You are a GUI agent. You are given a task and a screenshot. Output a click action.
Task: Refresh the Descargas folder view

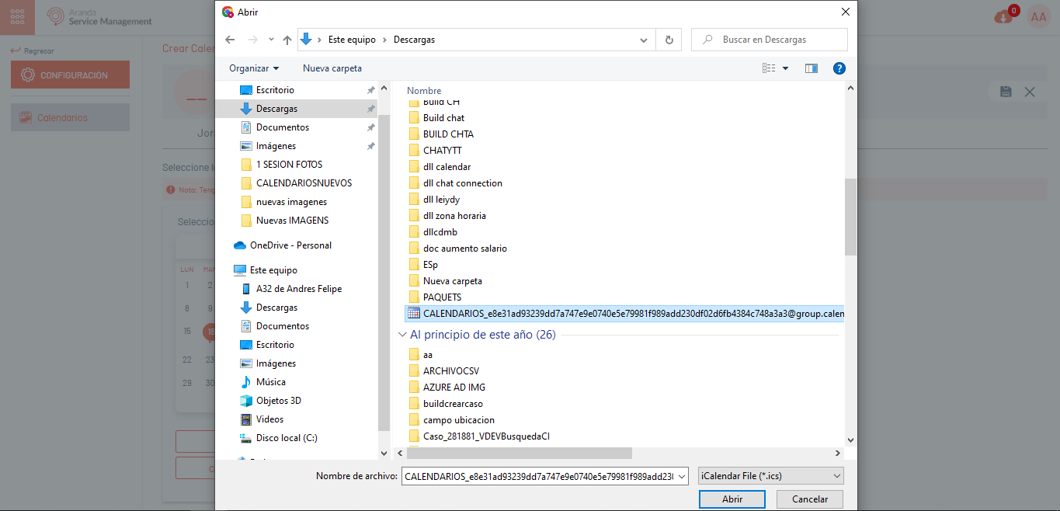(x=668, y=40)
